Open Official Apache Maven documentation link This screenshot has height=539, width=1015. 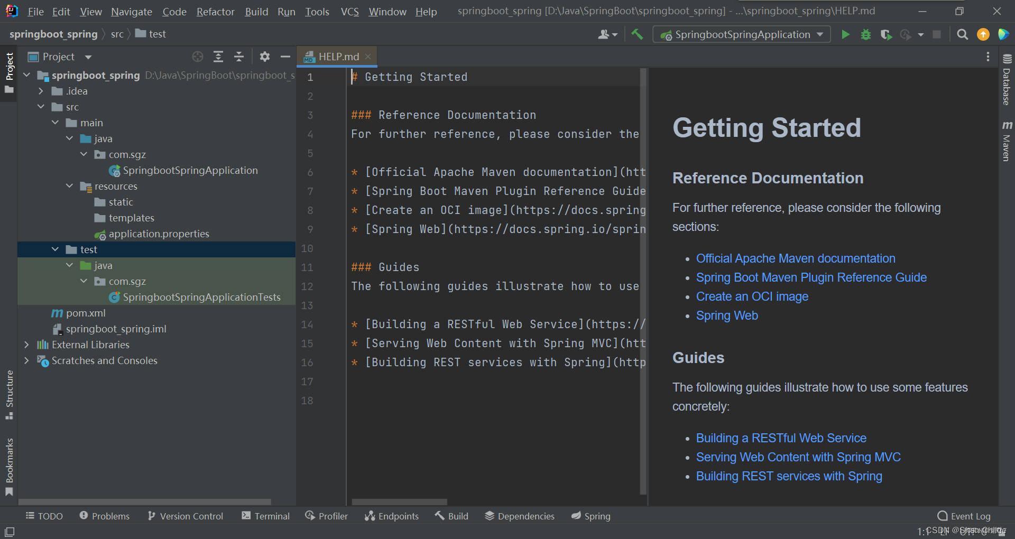pyautogui.click(x=796, y=258)
